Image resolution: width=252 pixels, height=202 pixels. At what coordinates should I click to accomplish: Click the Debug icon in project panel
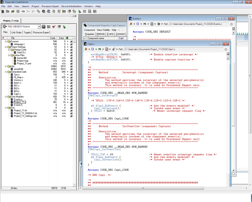[x=64, y=27]
